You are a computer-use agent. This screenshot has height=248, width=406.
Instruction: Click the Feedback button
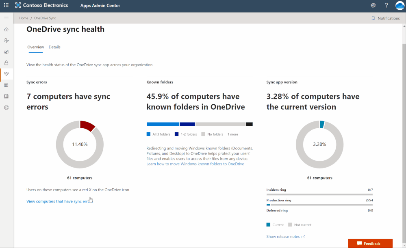(x=370, y=244)
